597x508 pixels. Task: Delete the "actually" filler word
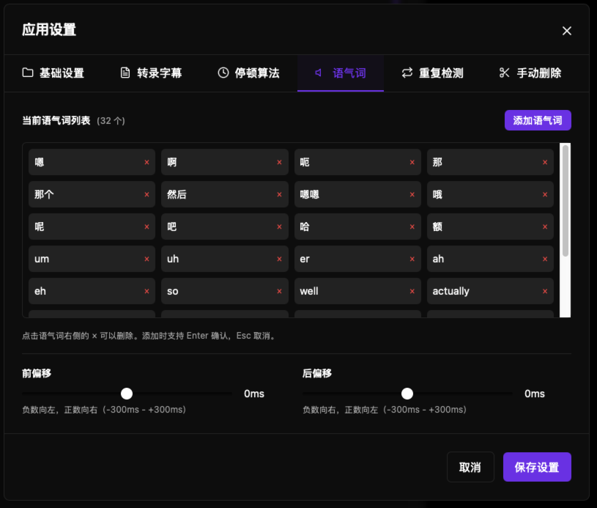pos(544,291)
